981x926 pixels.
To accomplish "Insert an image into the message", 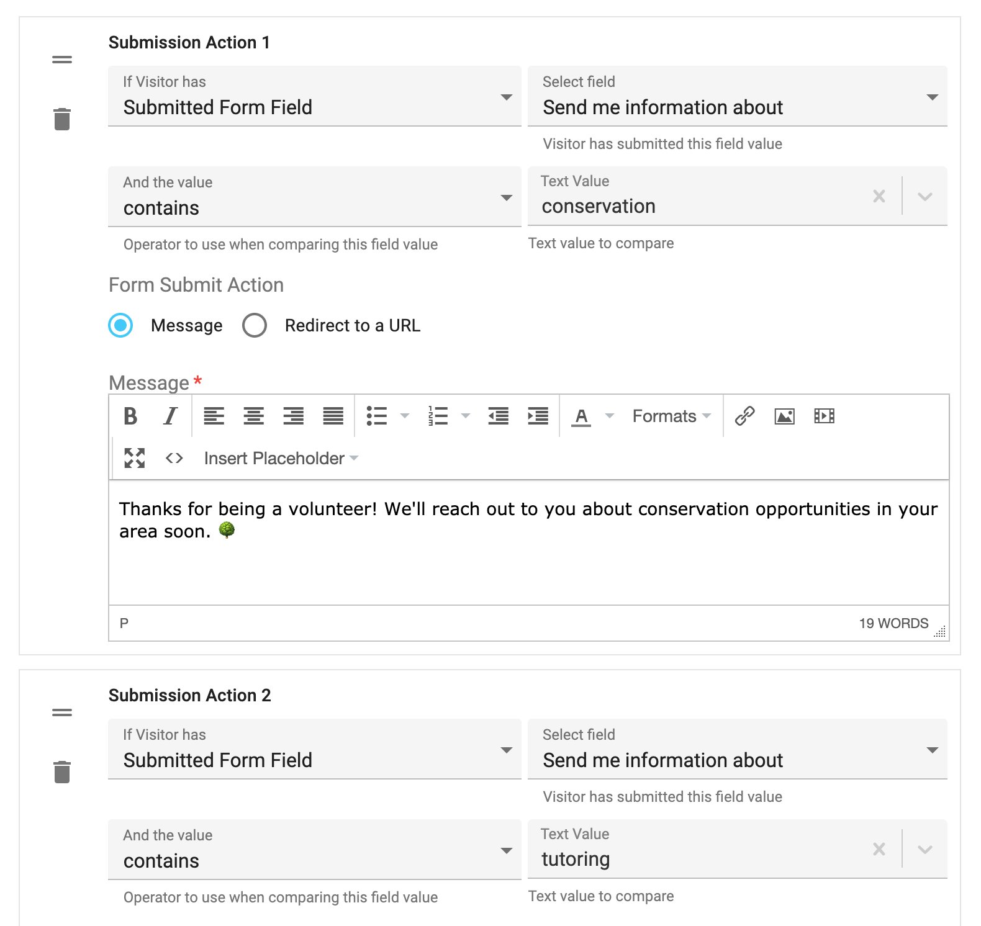I will [x=784, y=416].
